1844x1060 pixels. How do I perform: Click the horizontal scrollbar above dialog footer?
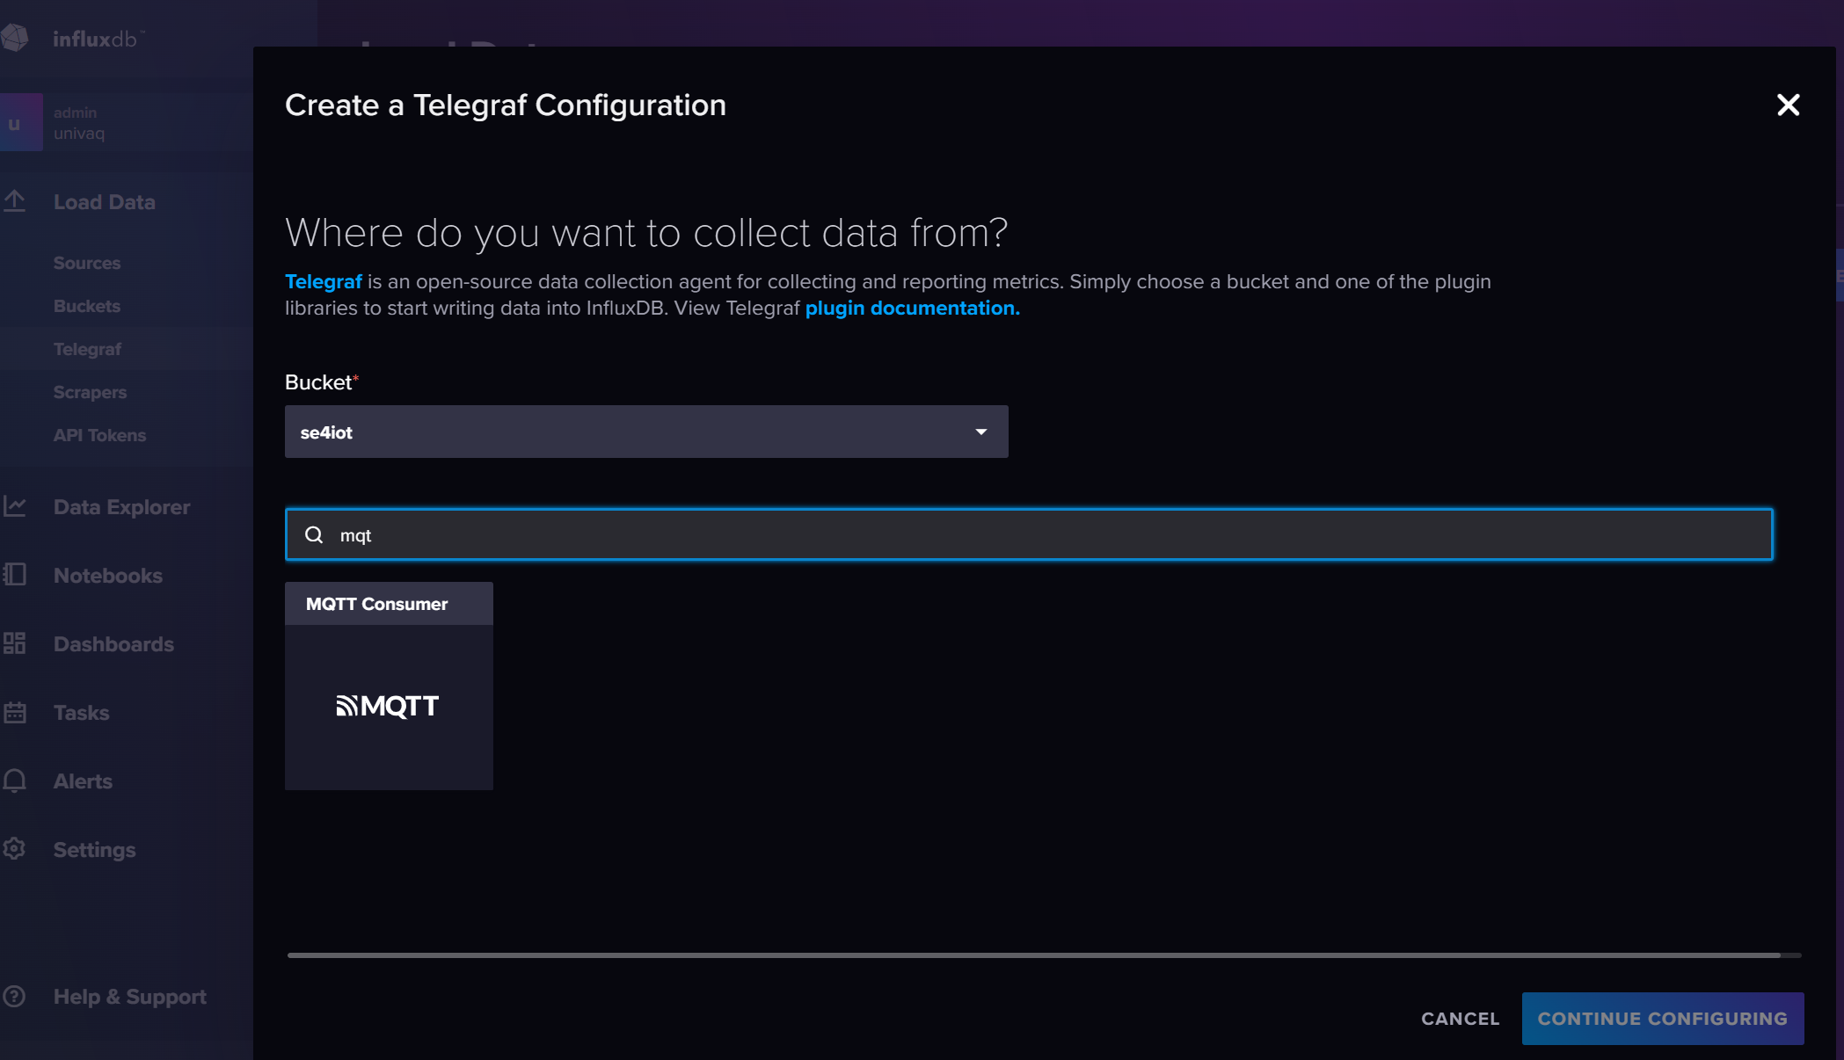coord(1033,955)
